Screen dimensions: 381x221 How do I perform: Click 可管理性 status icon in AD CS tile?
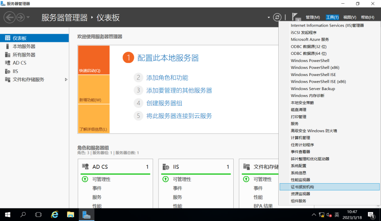pyautogui.click(x=85, y=179)
